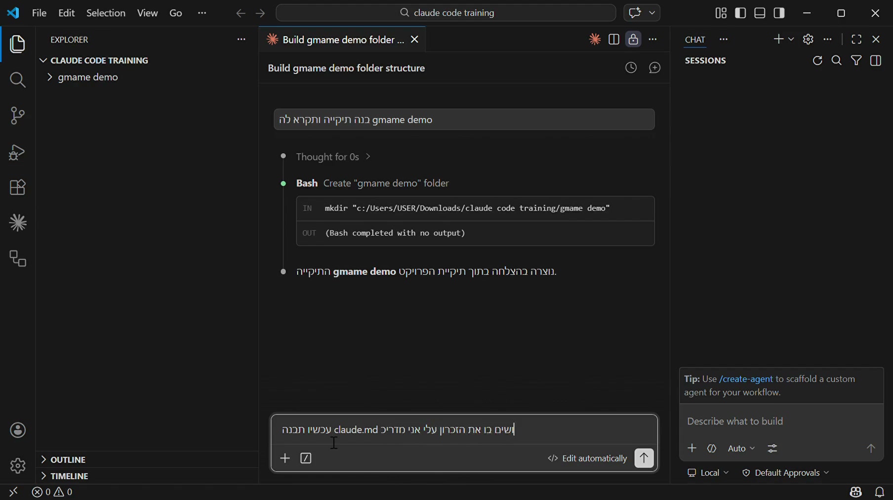Viewport: 893px width, 500px height.
Task: Expand the Thought for 0s block
Action: coord(333,157)
